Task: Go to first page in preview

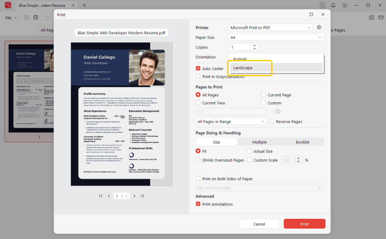Action: point(101,196)
